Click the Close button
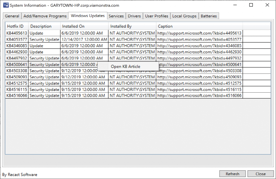 click(x=260, y=174)
